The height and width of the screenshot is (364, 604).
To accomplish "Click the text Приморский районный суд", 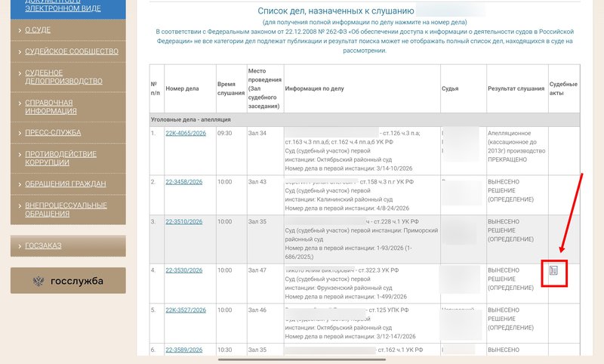I will click(x=362, y=235).
